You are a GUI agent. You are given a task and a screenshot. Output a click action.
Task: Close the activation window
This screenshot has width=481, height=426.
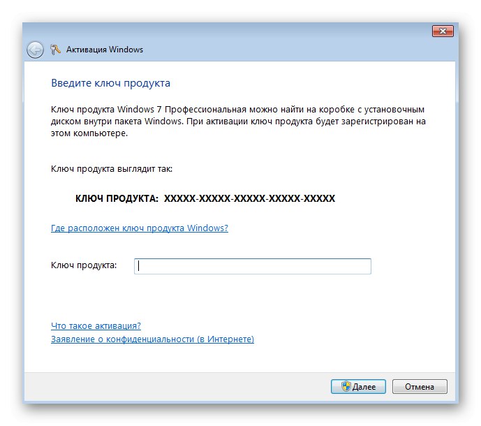click(x=443, y=31)
